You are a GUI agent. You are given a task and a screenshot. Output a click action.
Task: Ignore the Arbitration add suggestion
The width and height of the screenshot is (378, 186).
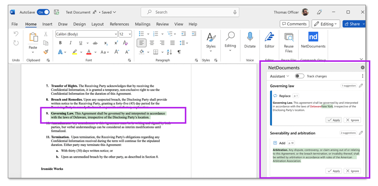(x=352, y=171)
